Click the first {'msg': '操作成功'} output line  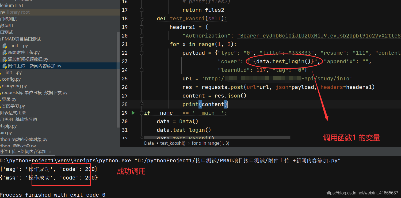[49, 169]
